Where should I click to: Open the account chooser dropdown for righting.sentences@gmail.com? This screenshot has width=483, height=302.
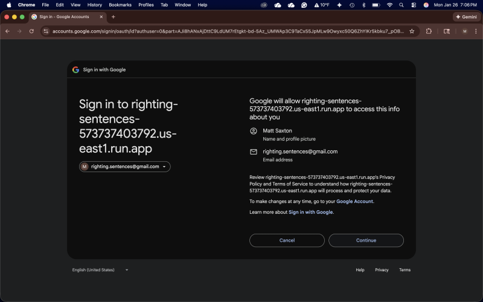pyautogui.click(x=125, y=167)
